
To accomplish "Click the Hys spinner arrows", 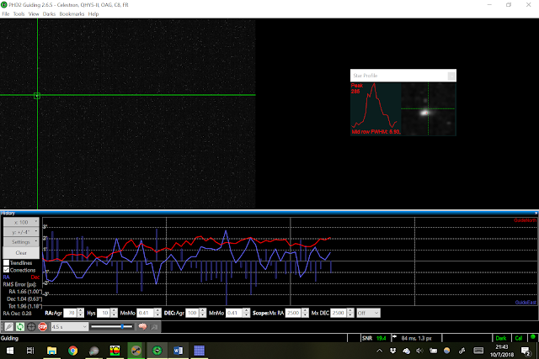I will pyautogui.click(x=115, y=313).
